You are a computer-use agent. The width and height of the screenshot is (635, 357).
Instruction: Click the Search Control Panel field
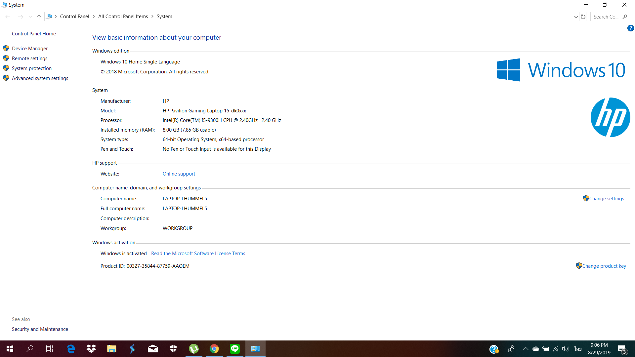[606, 17]
